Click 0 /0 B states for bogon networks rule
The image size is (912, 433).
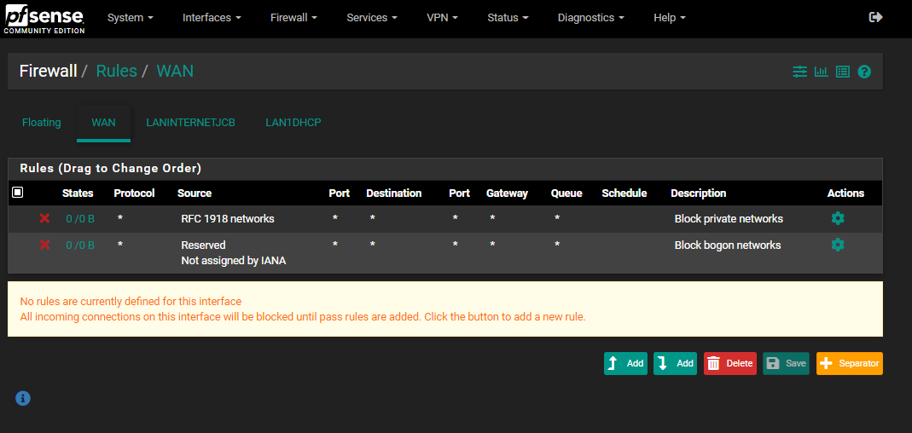[x=80, y=245]
